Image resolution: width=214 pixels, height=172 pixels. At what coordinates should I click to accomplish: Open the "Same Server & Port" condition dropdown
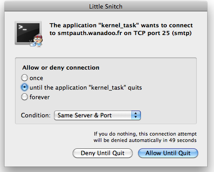[x=97, y=115]
